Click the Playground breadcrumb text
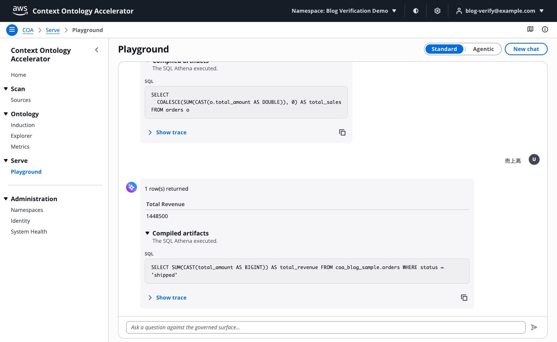557x342 pixels. 88,30
